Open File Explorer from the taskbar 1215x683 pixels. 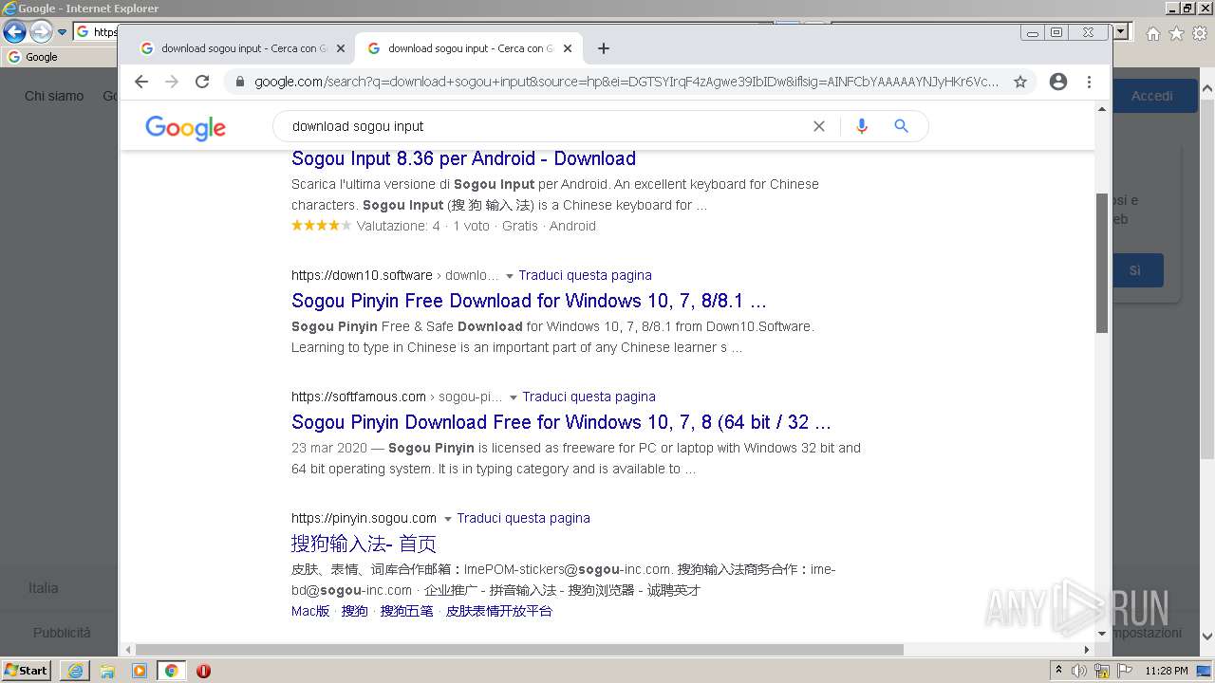coord(107,671)
